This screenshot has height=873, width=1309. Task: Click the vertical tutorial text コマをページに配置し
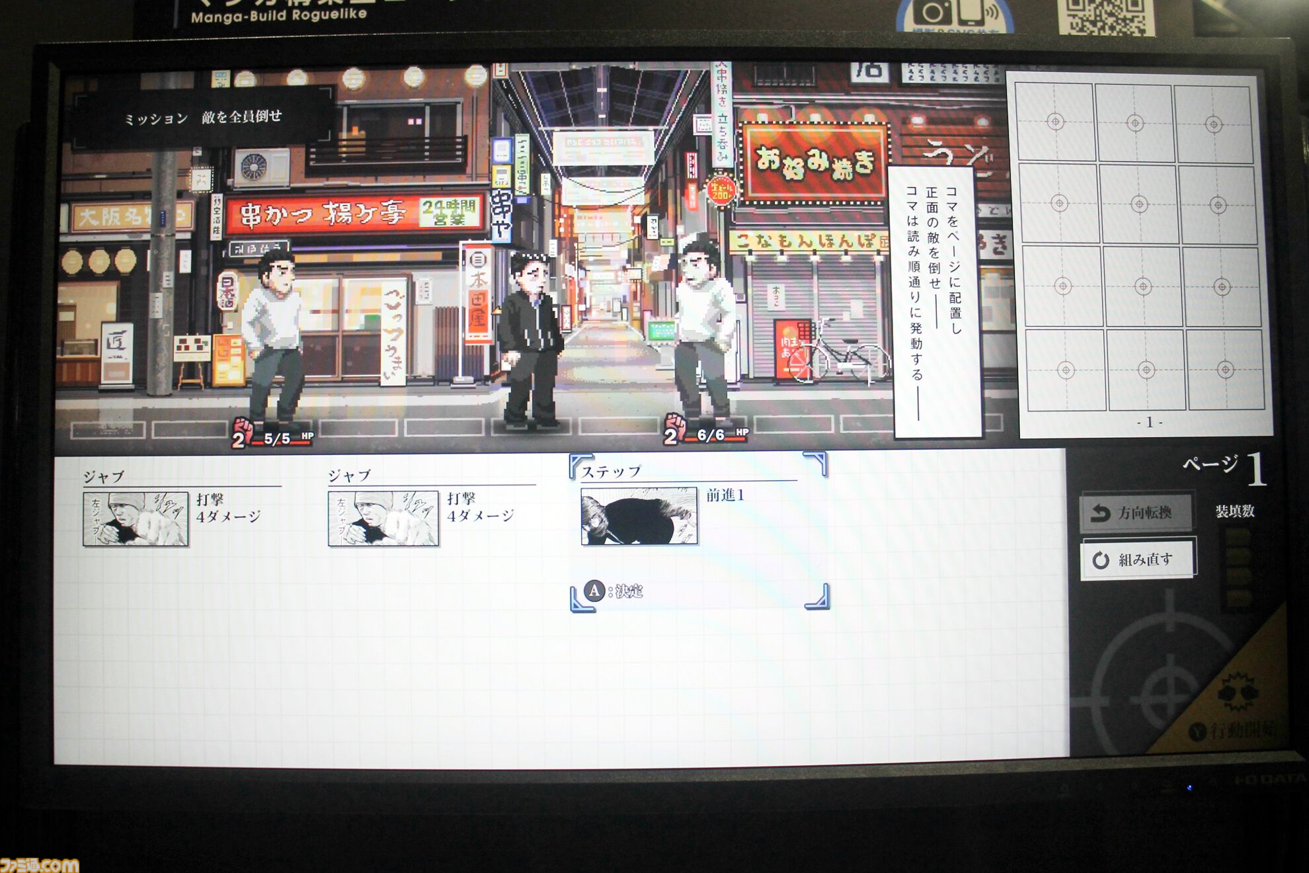953,260
